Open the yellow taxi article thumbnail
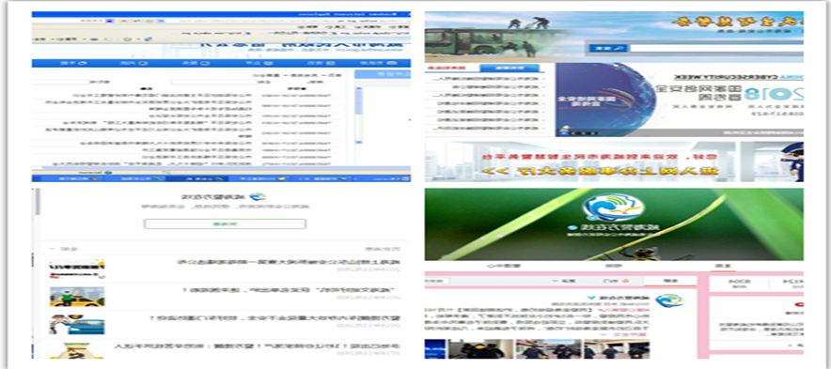This screenshot has height=369, width=831. click(x=77, y=297)
